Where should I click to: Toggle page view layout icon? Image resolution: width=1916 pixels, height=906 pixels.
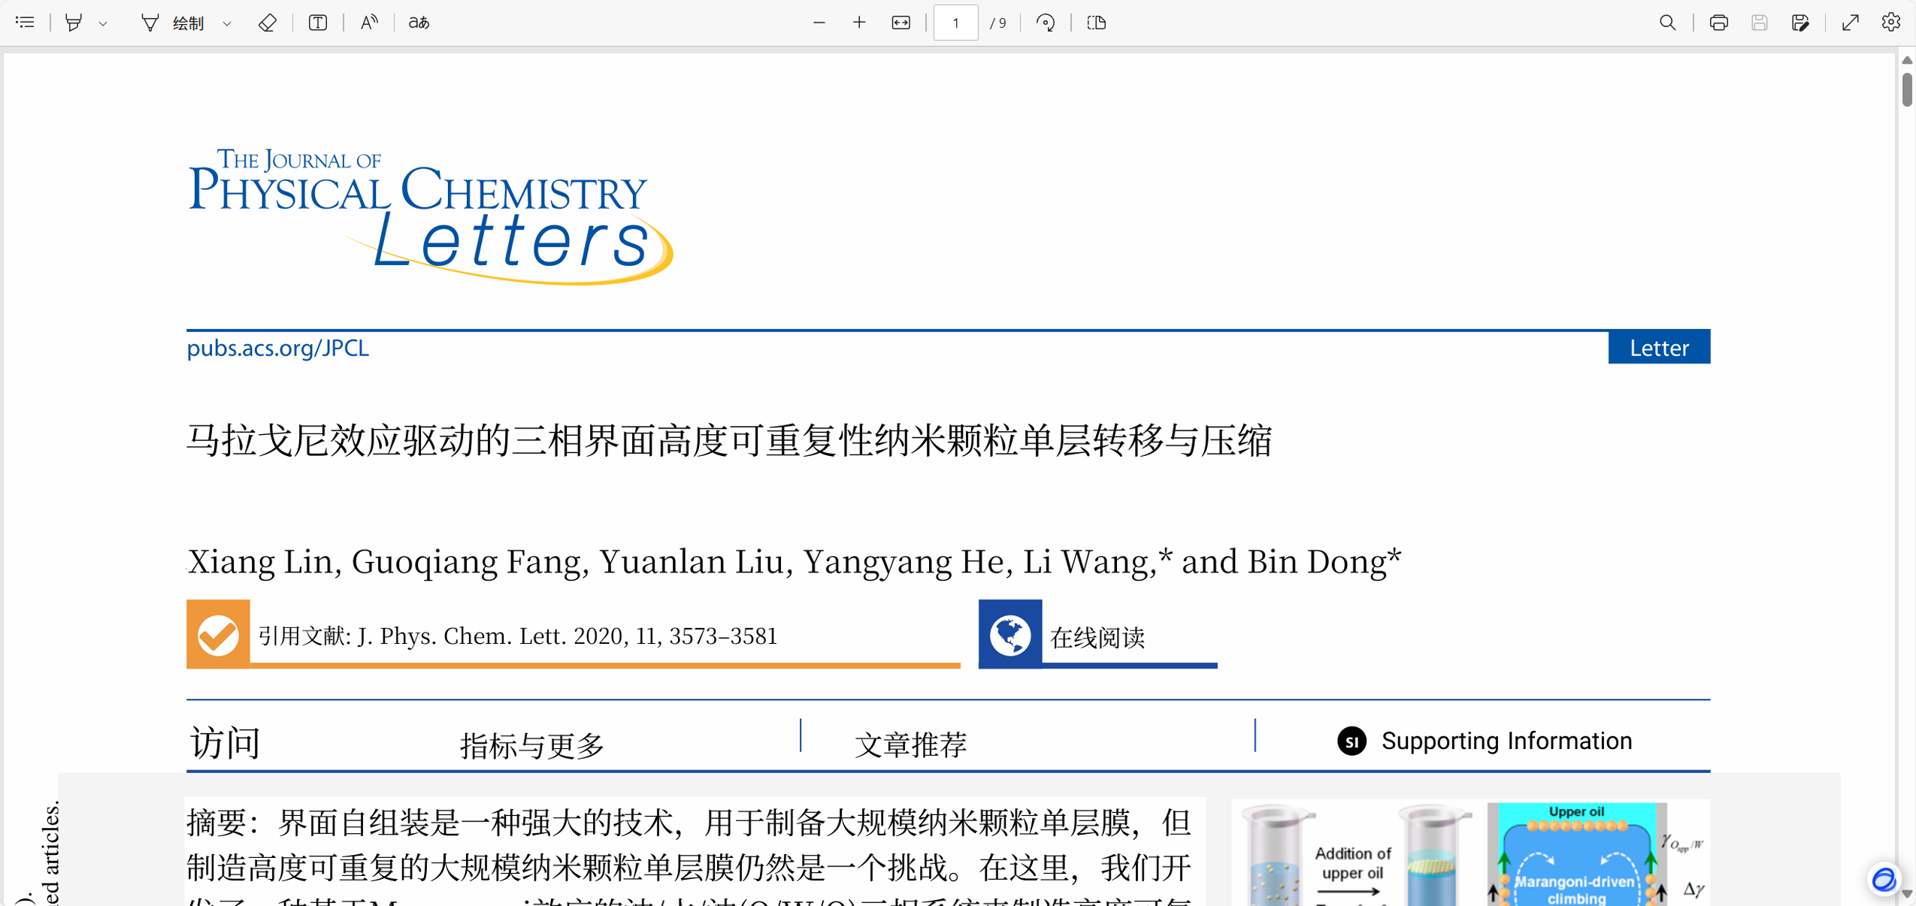coord(1097,23)
